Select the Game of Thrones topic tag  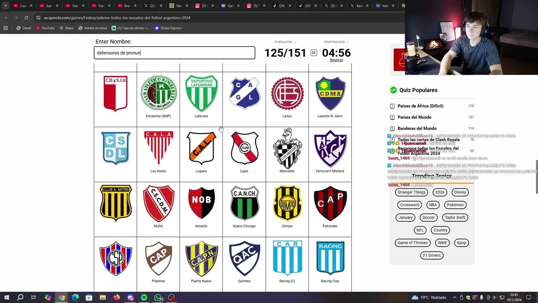pyautogui.click(x=413, y=243)
